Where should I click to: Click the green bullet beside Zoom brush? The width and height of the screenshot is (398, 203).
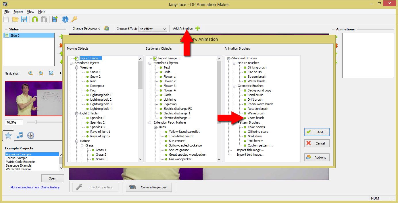[245, 118]
